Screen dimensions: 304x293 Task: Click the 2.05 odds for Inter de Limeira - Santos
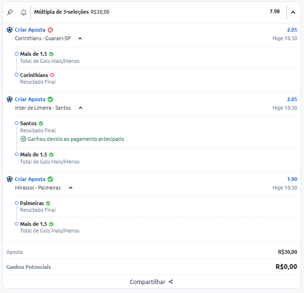[x=292, y=99]
